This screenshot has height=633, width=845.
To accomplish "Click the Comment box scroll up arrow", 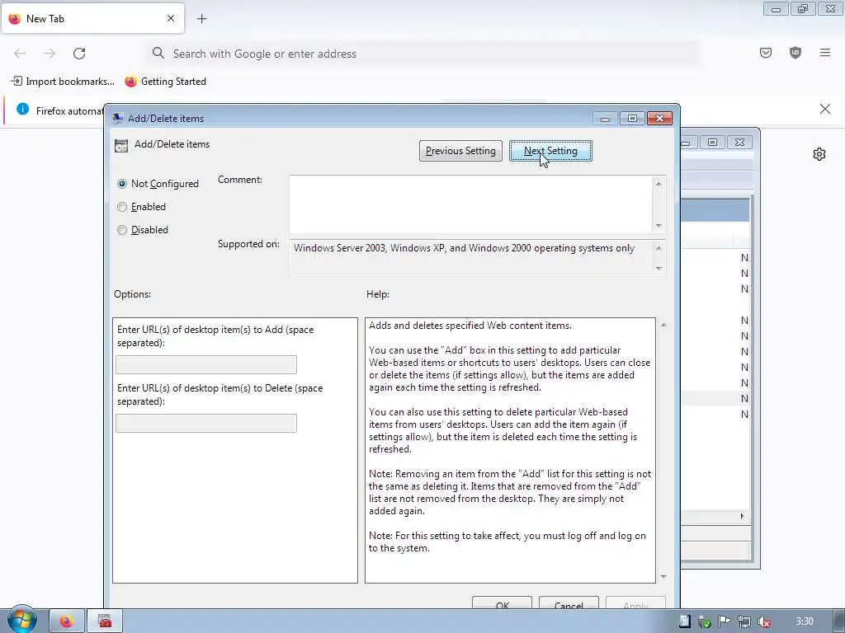I will tap(659, 184).
